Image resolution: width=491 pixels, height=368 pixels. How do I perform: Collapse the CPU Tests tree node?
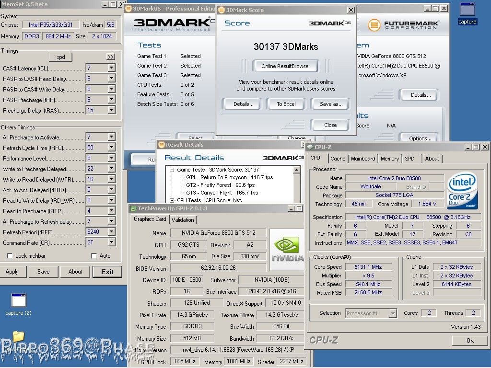click(172, 200)
